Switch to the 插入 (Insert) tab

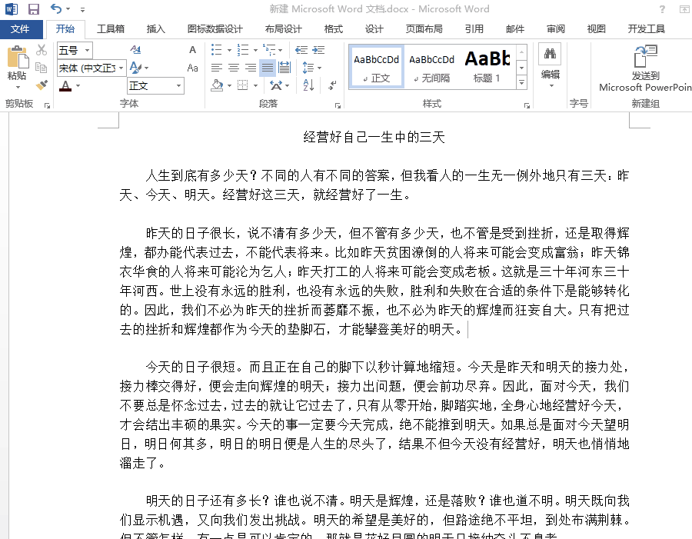point(156,29)
